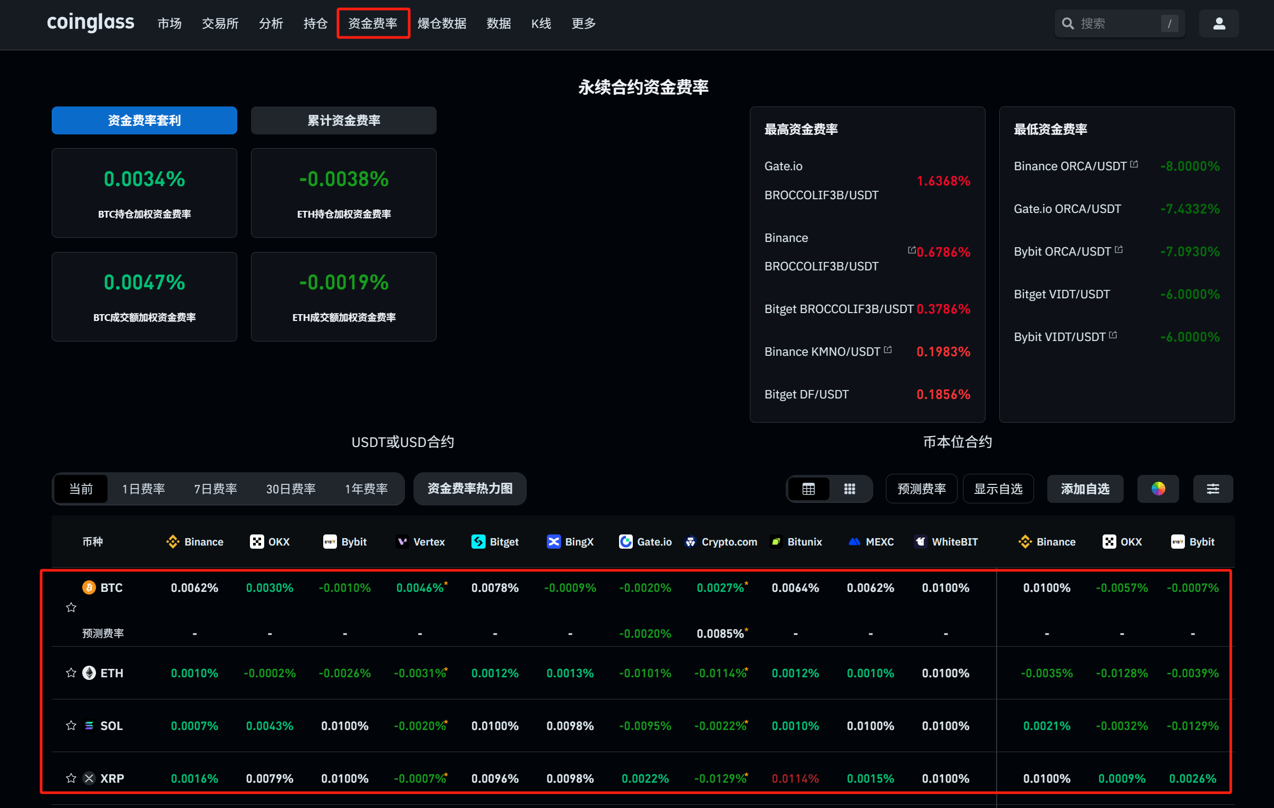Screen dimensions: 1274x808
Task: Click the user account profile icon
Action: [1219, 23]
